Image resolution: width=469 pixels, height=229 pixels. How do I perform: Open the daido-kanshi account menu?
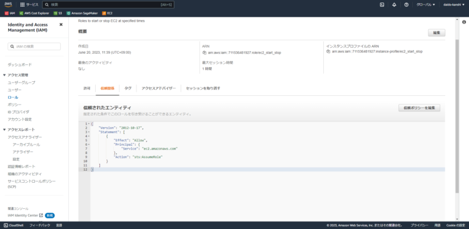454,5
